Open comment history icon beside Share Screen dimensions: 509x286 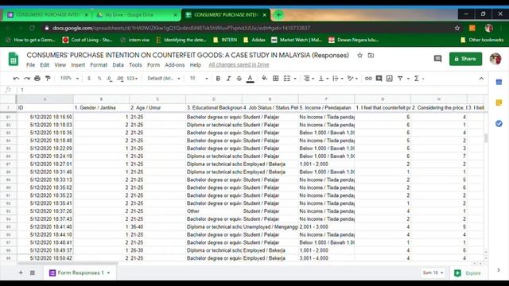click(x=437, y=59)
